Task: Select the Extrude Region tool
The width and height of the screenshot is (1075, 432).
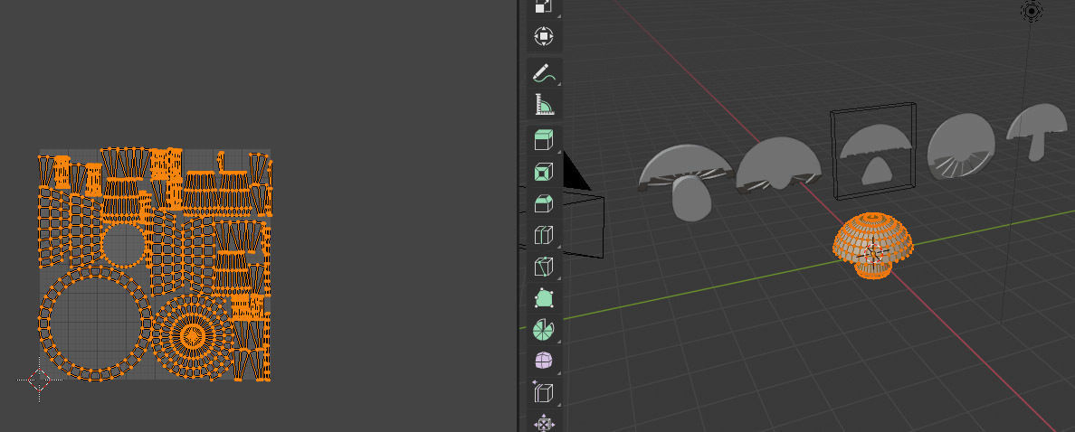Action: click(x=544, y=140)
